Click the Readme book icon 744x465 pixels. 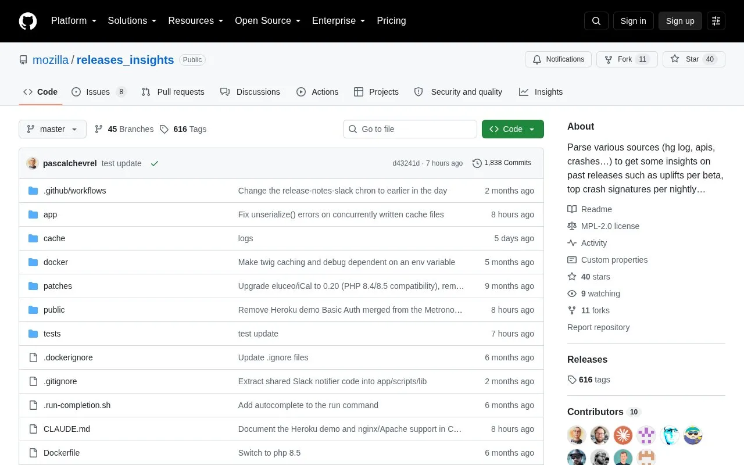point(572,209)
